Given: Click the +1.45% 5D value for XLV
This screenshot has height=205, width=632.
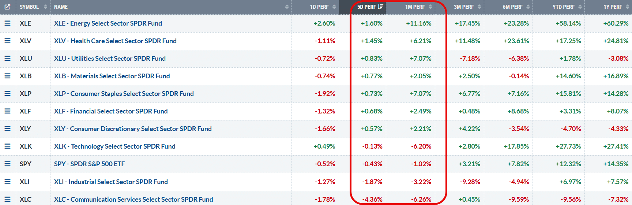Looking at the screenshot, I should (x=372, y=41).
